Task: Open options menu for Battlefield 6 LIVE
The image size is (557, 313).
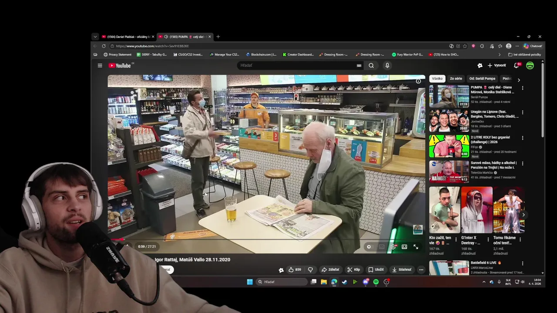Action: pos(523,263)
